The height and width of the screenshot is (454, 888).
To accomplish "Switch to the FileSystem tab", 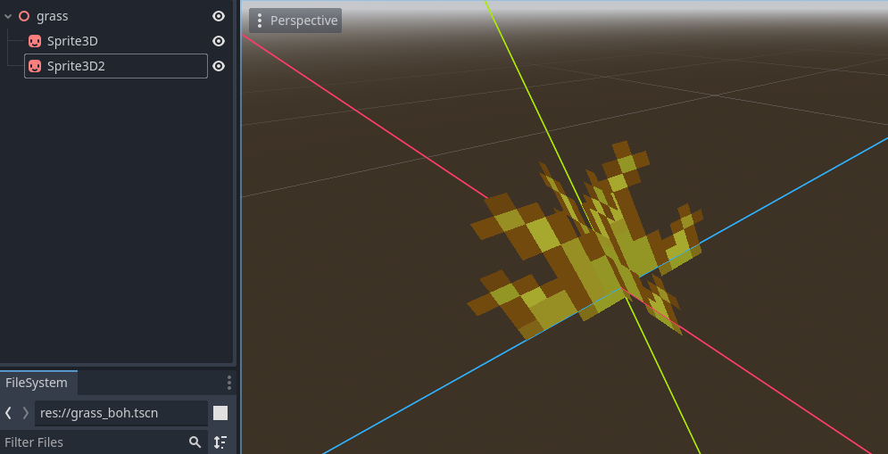I will coord(37,383).
